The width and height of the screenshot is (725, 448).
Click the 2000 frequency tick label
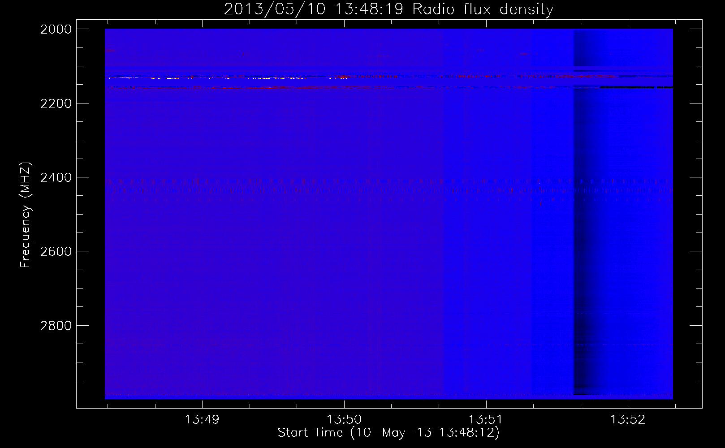point(56,29)
